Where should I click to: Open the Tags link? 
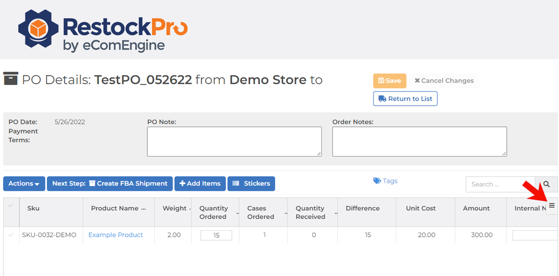point(385,181)
